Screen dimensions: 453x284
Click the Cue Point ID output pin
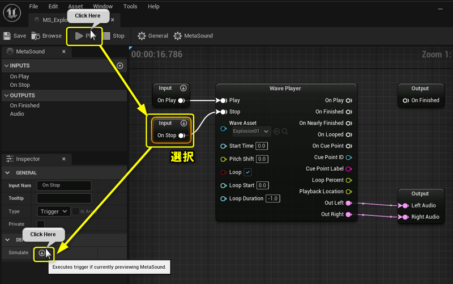pyautogui.click(x=349, y=158)
